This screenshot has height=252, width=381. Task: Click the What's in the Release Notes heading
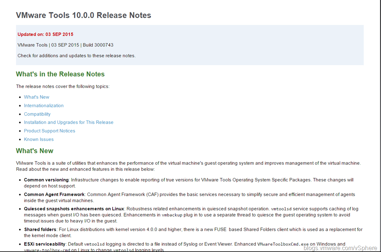pos(60,74)
